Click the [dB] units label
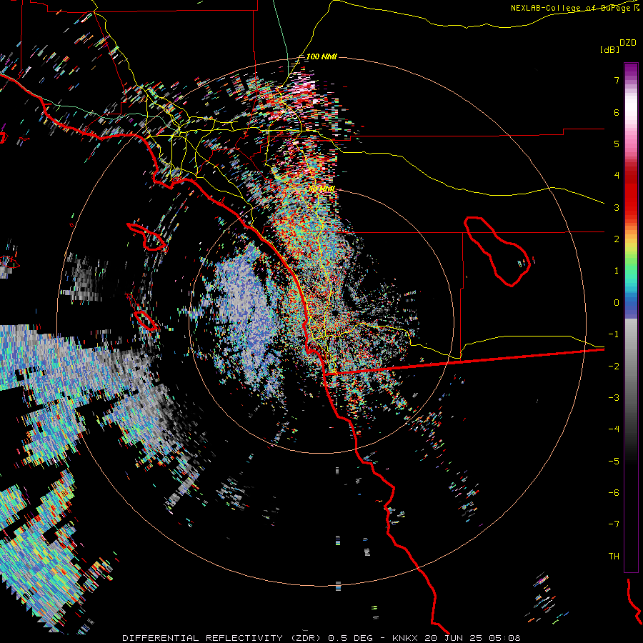The height and width of the screenshot is (643, 643). (609, 49)
